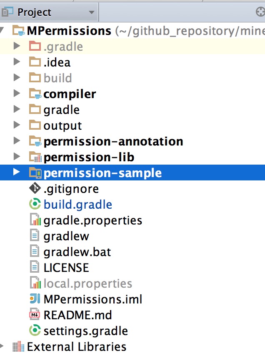Click the IntelliJ module icon of MPermissions.iml
Image resolution: width=265 pixels, height=360 pixels.
tap(35, 299)
